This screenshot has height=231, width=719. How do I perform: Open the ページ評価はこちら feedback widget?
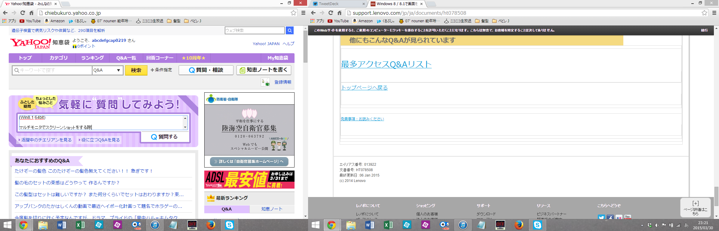coord(696,207)
